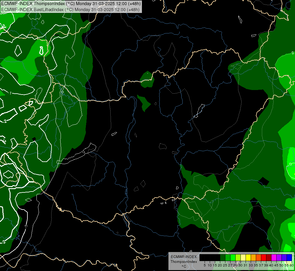Select the indigo 50–55 legend swatch
295x271 pixels.
pyautogui.click(x=284, y=257)
